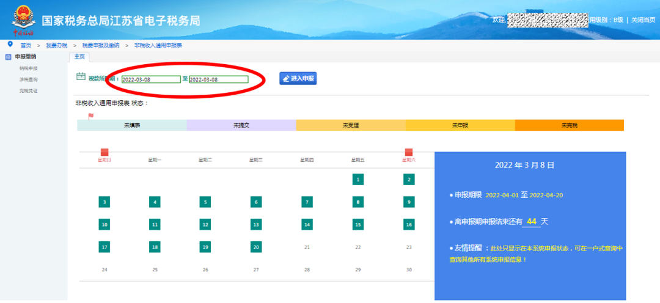Click calendar date 21

307,247
